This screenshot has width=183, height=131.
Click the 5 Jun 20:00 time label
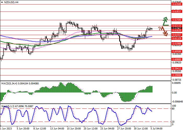click(x=23, y=129)
